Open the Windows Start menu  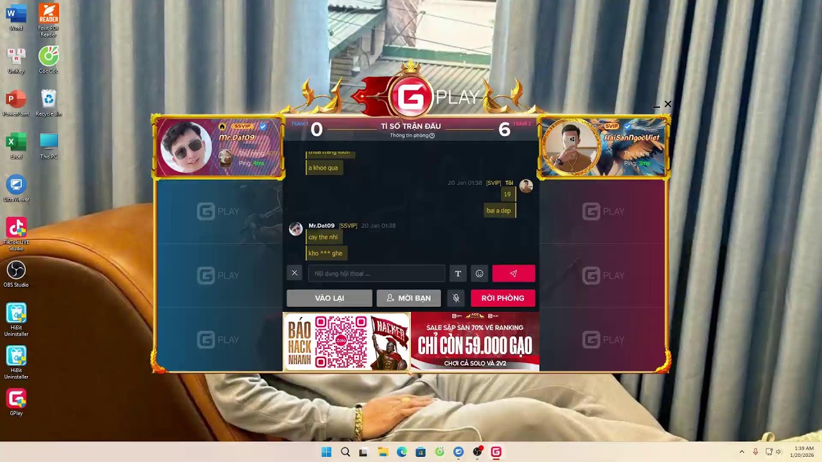pyautogui.click(x=326, y=452)
